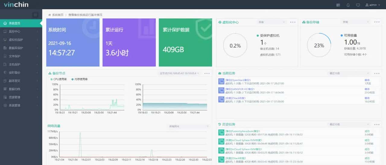Click the 系统管理 gear icon in sidebar
This screenshot has width=386, height=165.
5,105
